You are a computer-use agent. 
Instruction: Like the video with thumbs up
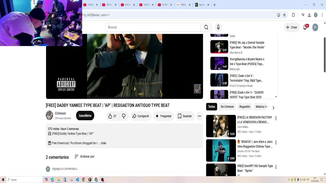click(112, 116)
